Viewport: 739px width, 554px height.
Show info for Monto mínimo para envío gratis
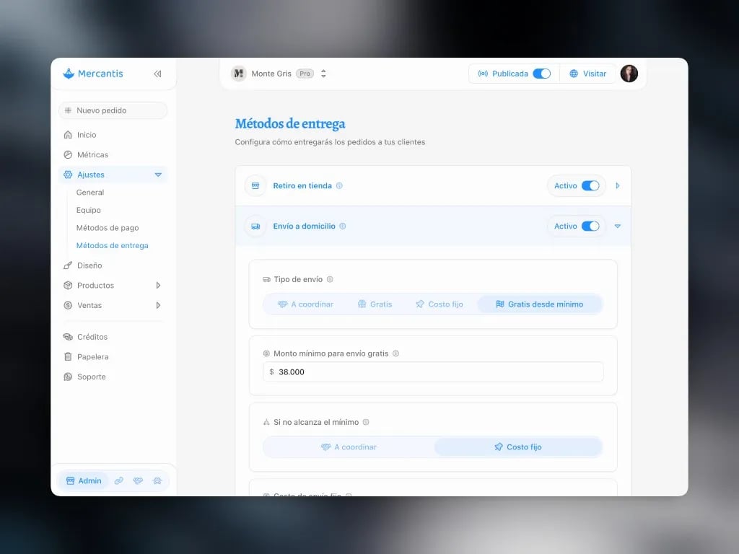pyautogui.click(x=396, y=353)
